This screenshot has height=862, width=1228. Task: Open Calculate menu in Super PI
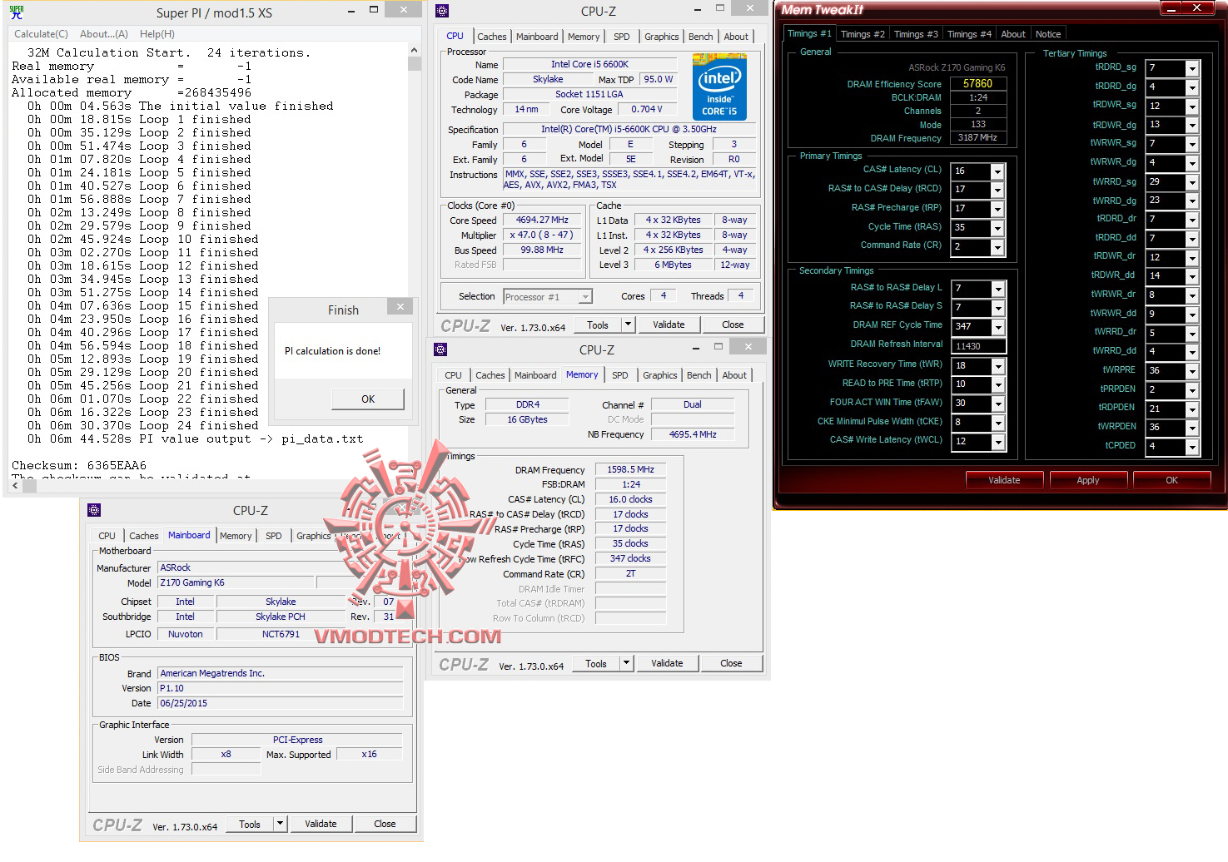[x=41, y=34]
